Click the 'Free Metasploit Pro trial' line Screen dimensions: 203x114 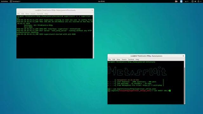(135, 85)
